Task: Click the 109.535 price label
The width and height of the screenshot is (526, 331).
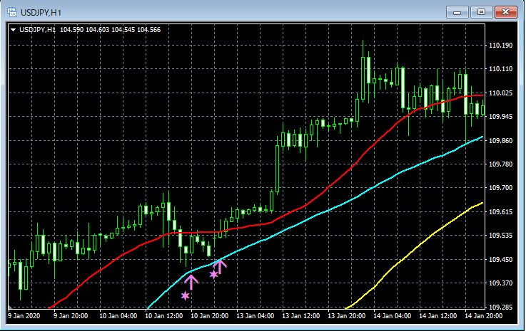Action: (x=500, y=236)
